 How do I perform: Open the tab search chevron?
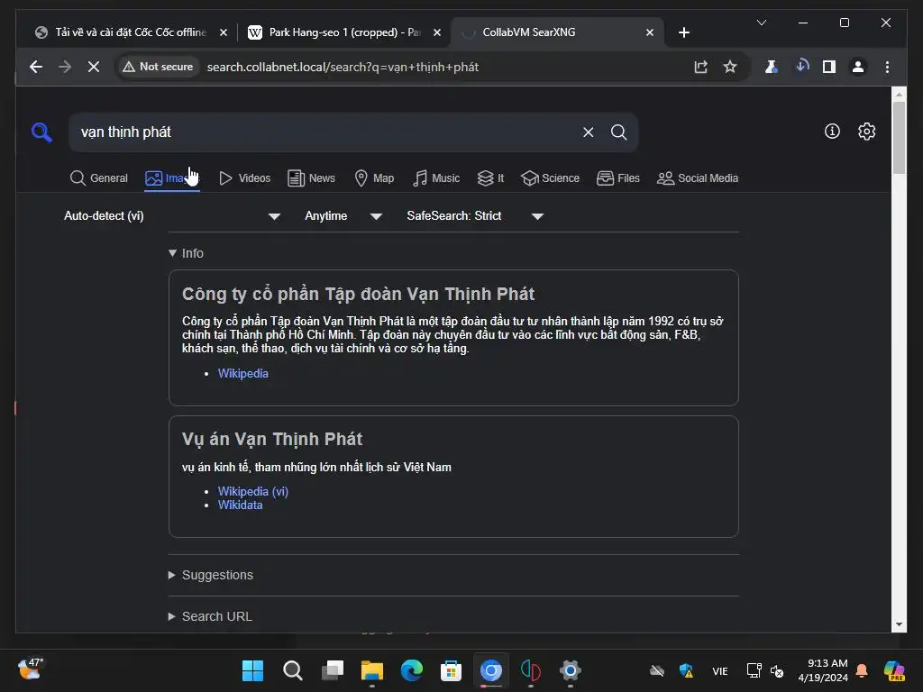(762, 23)
